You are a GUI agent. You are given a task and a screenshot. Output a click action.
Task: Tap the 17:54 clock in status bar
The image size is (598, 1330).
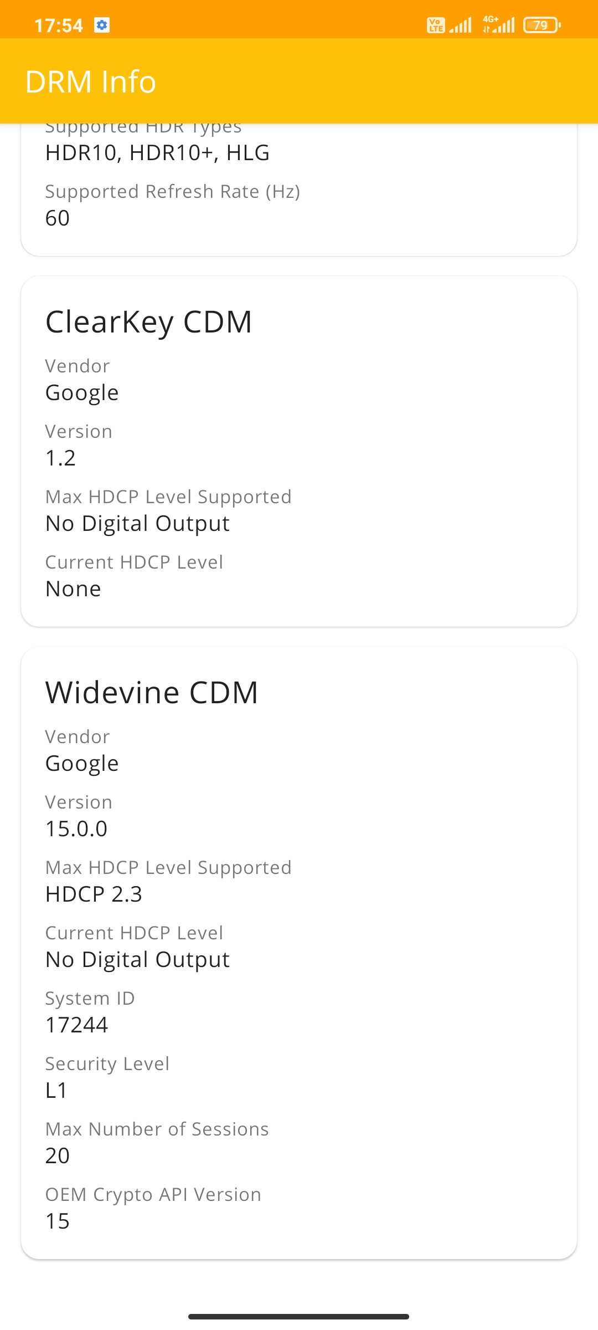pyautogui.click(x=59, y=25)
